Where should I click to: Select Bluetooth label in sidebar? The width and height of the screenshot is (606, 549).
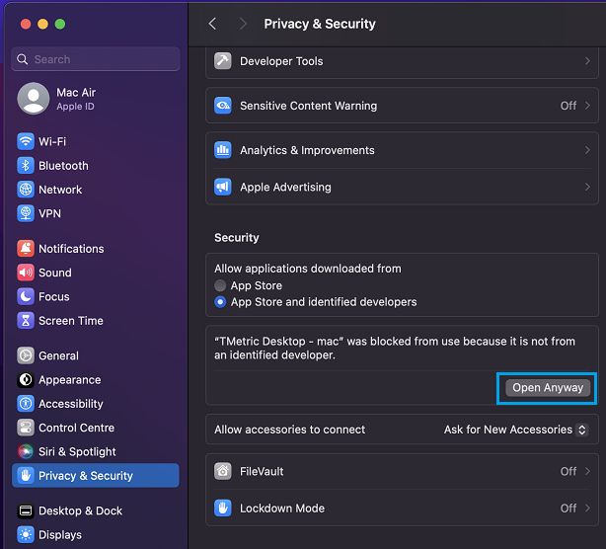point(63,166)
